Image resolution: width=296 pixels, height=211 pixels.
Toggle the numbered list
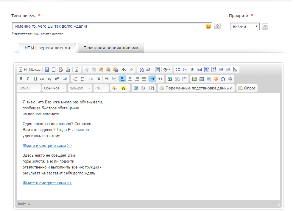(75, 79)
